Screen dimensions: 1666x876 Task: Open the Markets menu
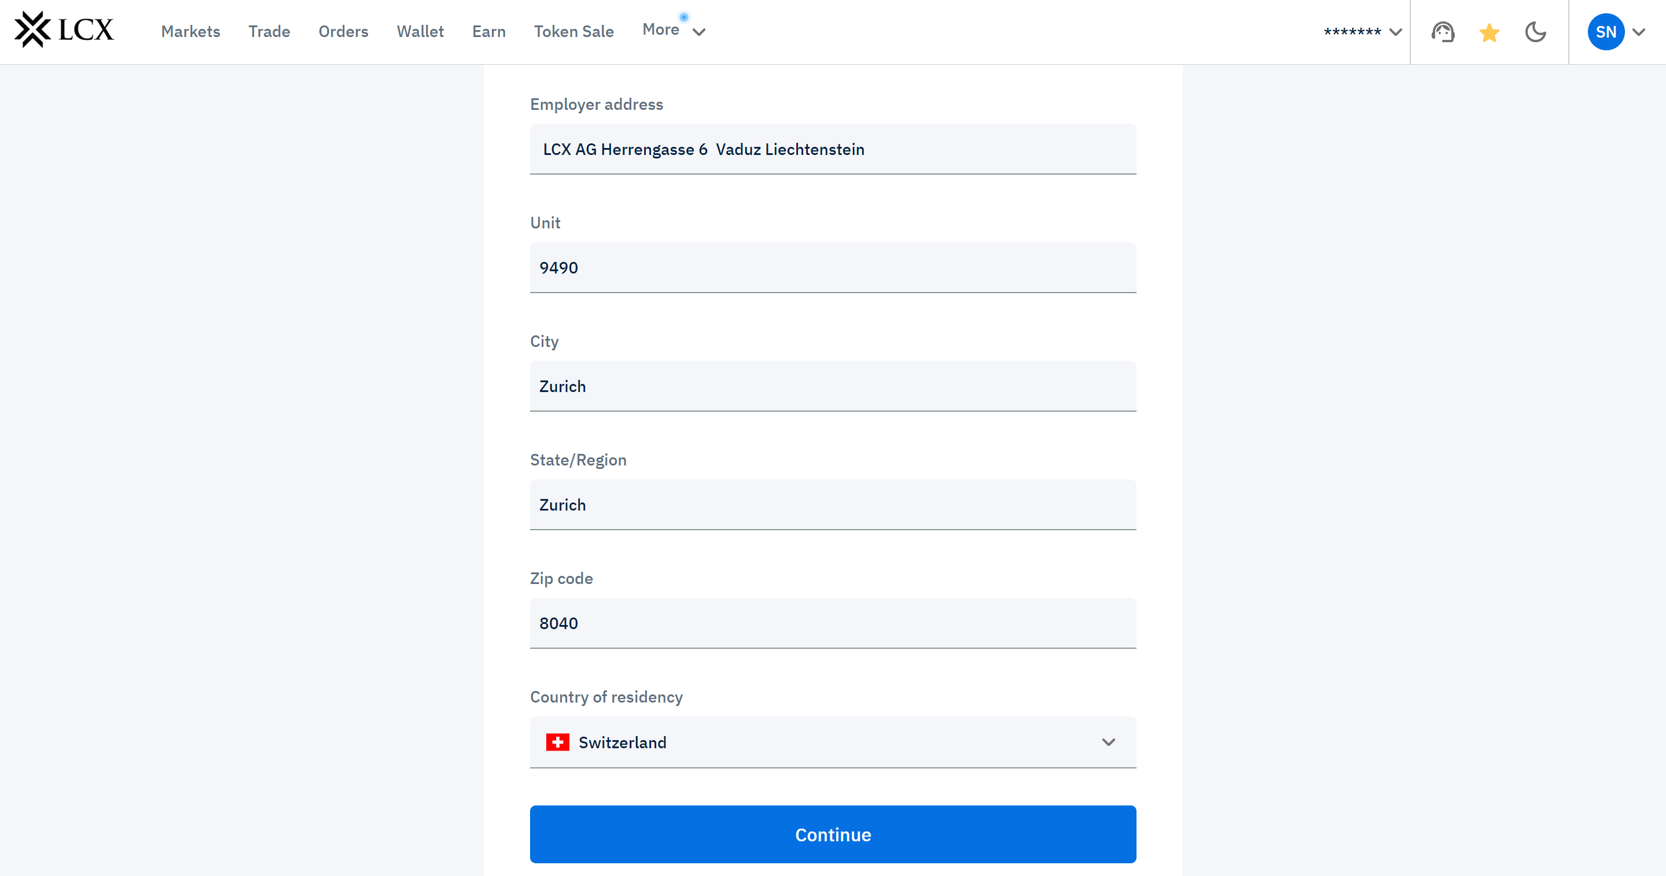point(190,32)
